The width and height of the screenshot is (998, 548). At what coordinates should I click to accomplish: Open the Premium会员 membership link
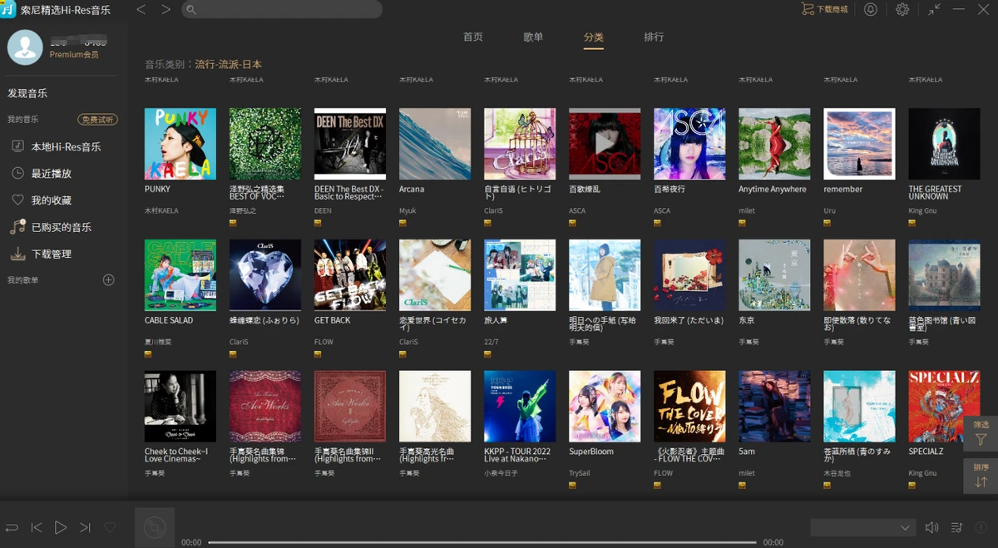pyautogui.click(x=74, y=55)
